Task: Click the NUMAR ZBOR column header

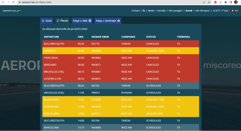Action: 100,37
